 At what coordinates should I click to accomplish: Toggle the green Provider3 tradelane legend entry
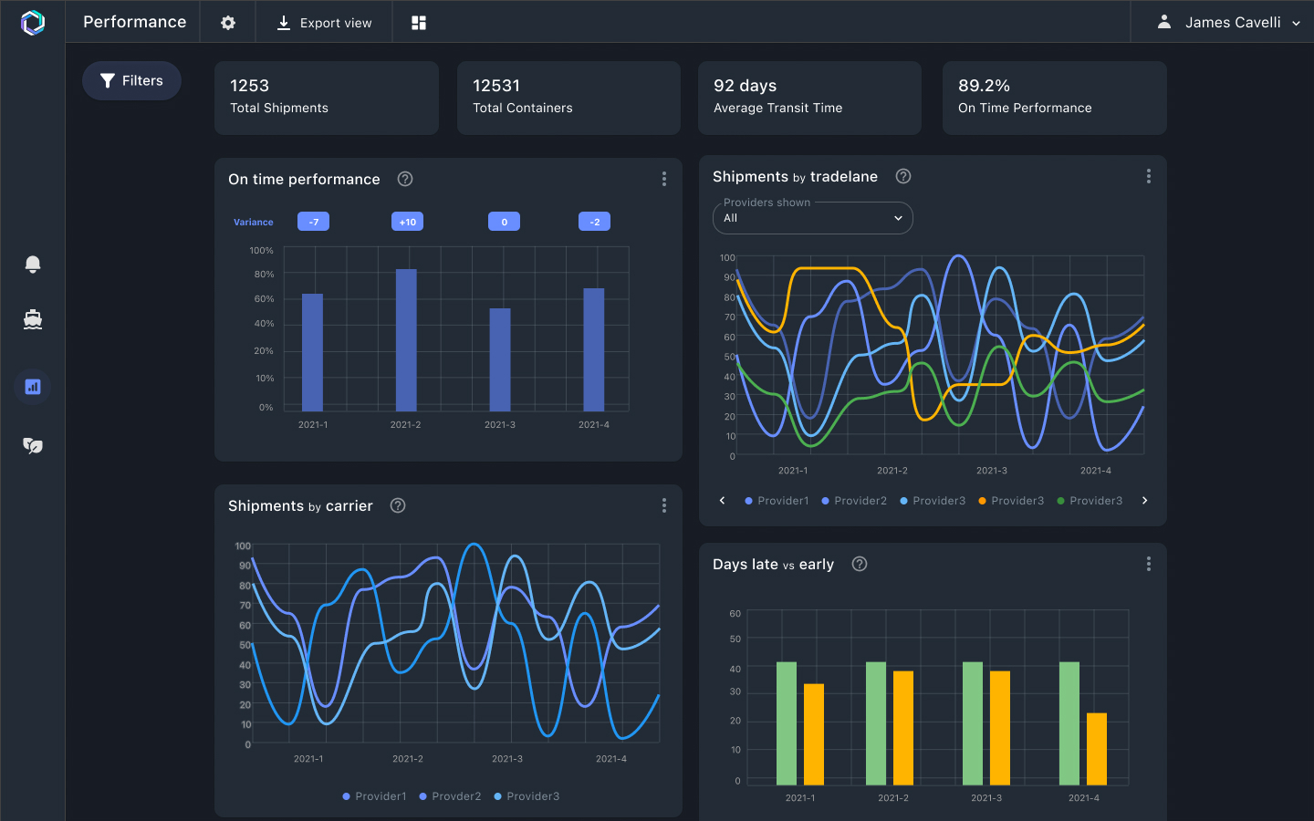pos(1090,500)
